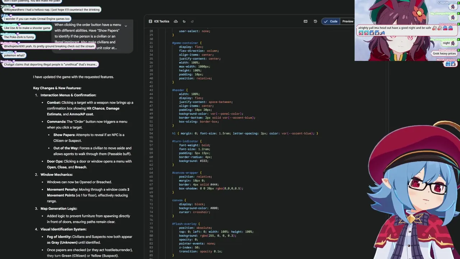Click the 'Key Changes & New Features:' heading

(57, 88)
